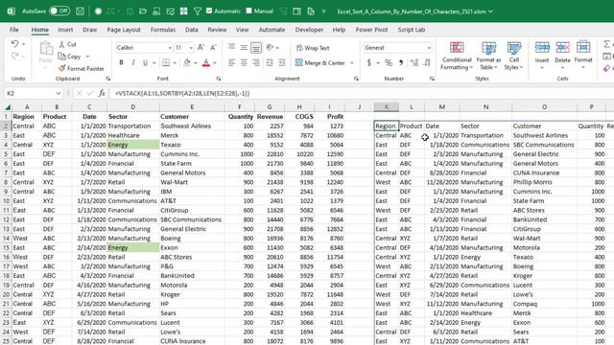Image resolution: width=614 pixels, height=345 pixels.
Task: Click the Undo arrow icon
Action: click(x=15, y=44)
